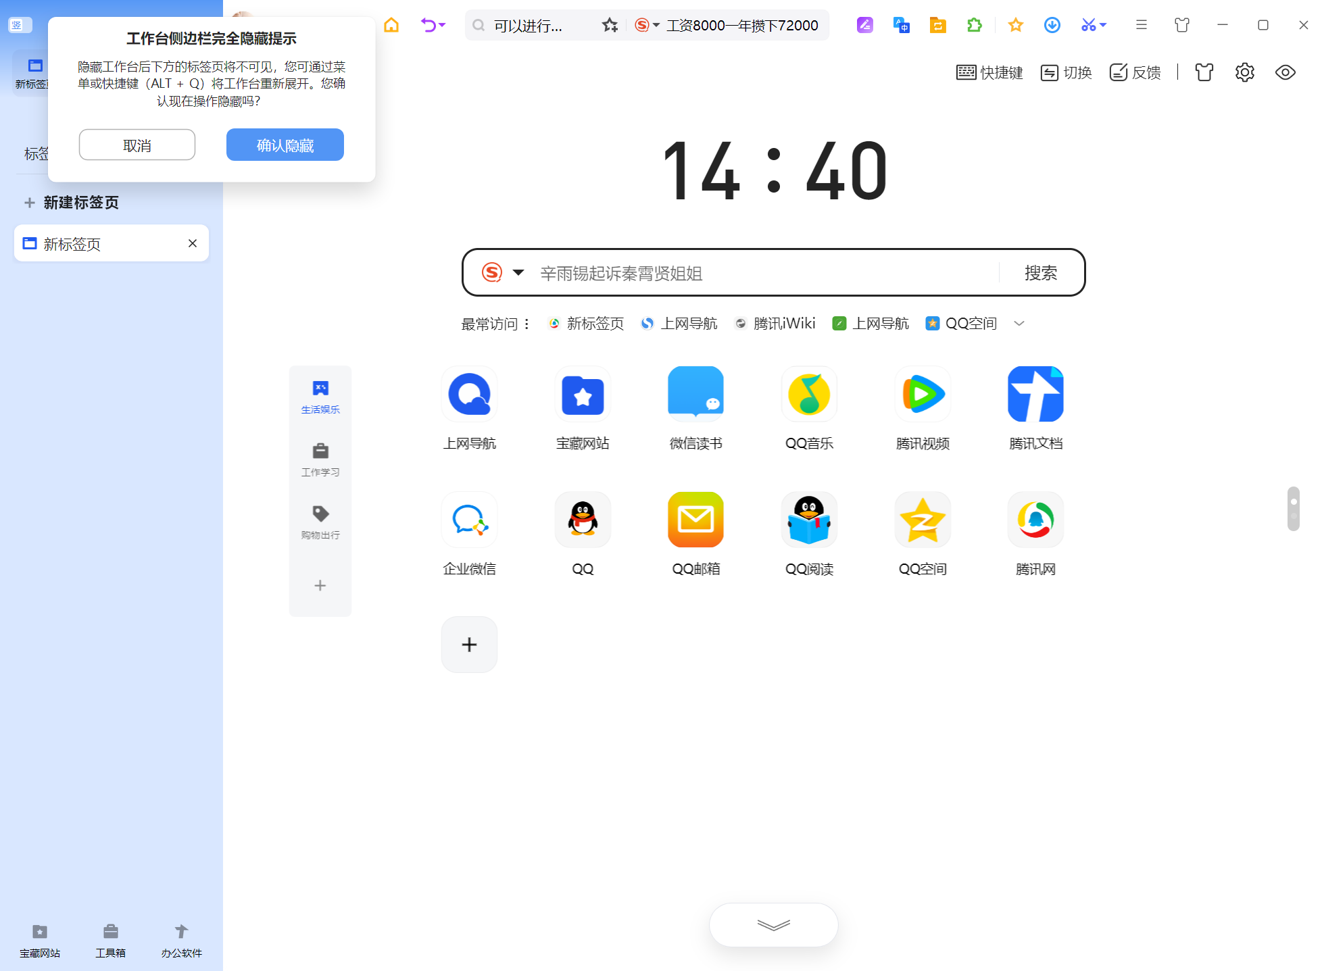This screenshot has width=1322, height=971.
Task: Click the 确认隐藏 button
Action: (x=285, y=145)
